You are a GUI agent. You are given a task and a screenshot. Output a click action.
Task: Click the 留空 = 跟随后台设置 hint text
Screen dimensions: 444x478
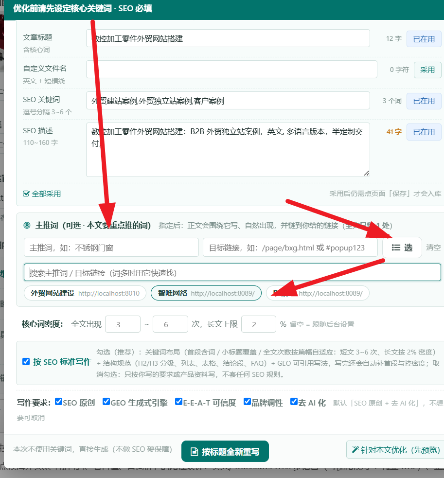[322, 324]
